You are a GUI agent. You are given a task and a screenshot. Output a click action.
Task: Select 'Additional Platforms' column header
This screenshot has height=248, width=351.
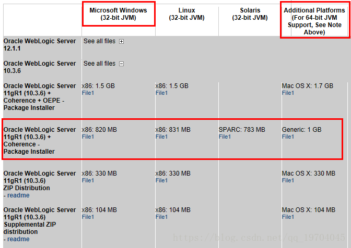(x=314, y=21)
